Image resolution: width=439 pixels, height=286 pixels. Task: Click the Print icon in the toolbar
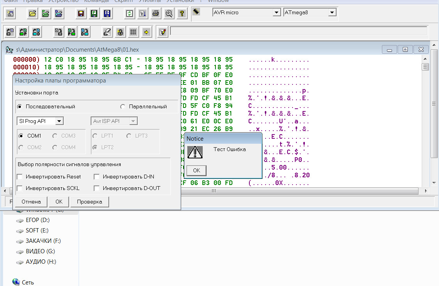tap(155, 13)
